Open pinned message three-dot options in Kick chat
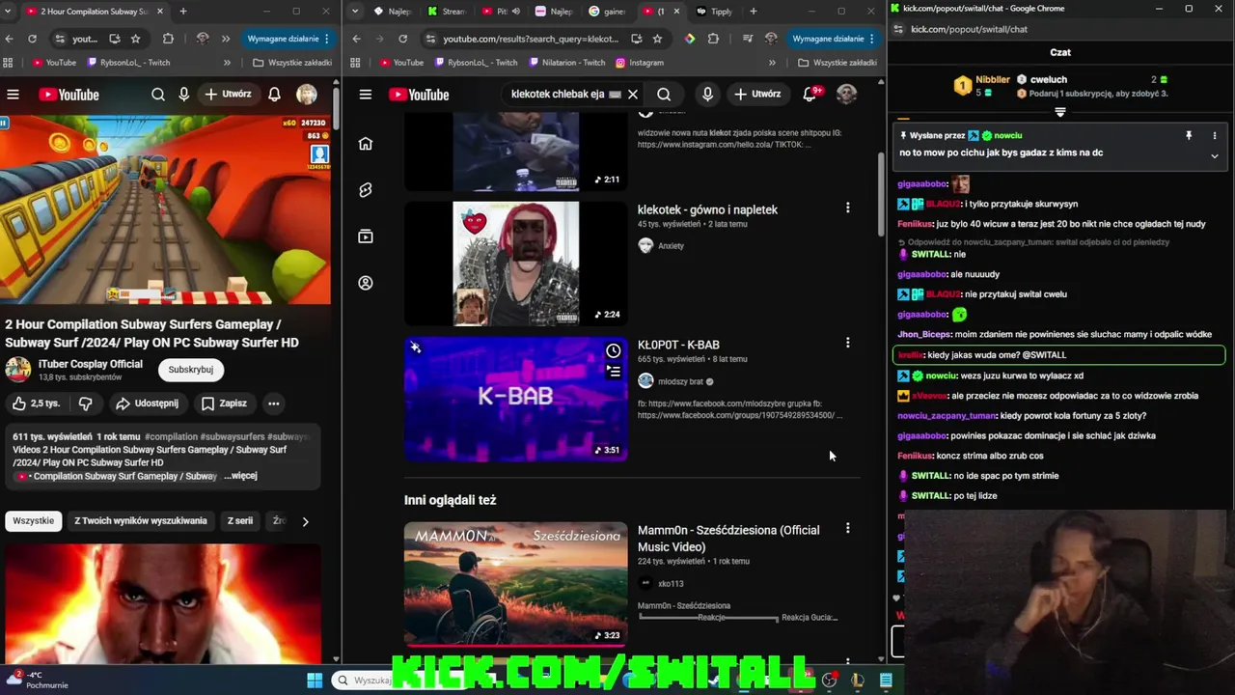1235x695 pixels. coord(1215,136)
